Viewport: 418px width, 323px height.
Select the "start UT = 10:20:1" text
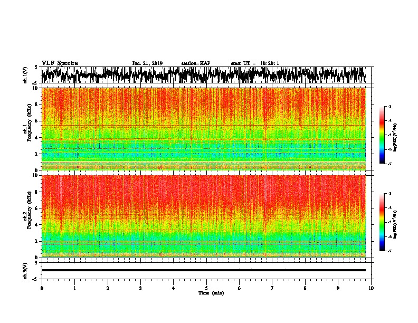click(255, 63)
